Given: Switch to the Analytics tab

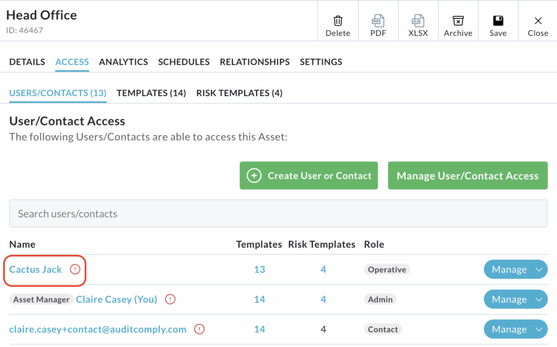Looking at the screenshot, I should tap(123, 62).
